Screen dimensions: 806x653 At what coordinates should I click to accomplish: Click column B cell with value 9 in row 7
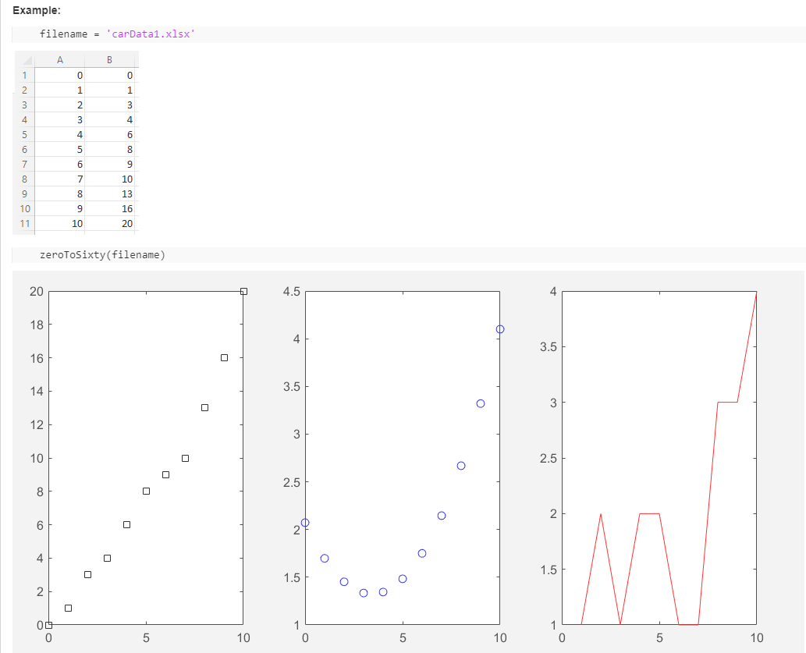tap(110, 164)
